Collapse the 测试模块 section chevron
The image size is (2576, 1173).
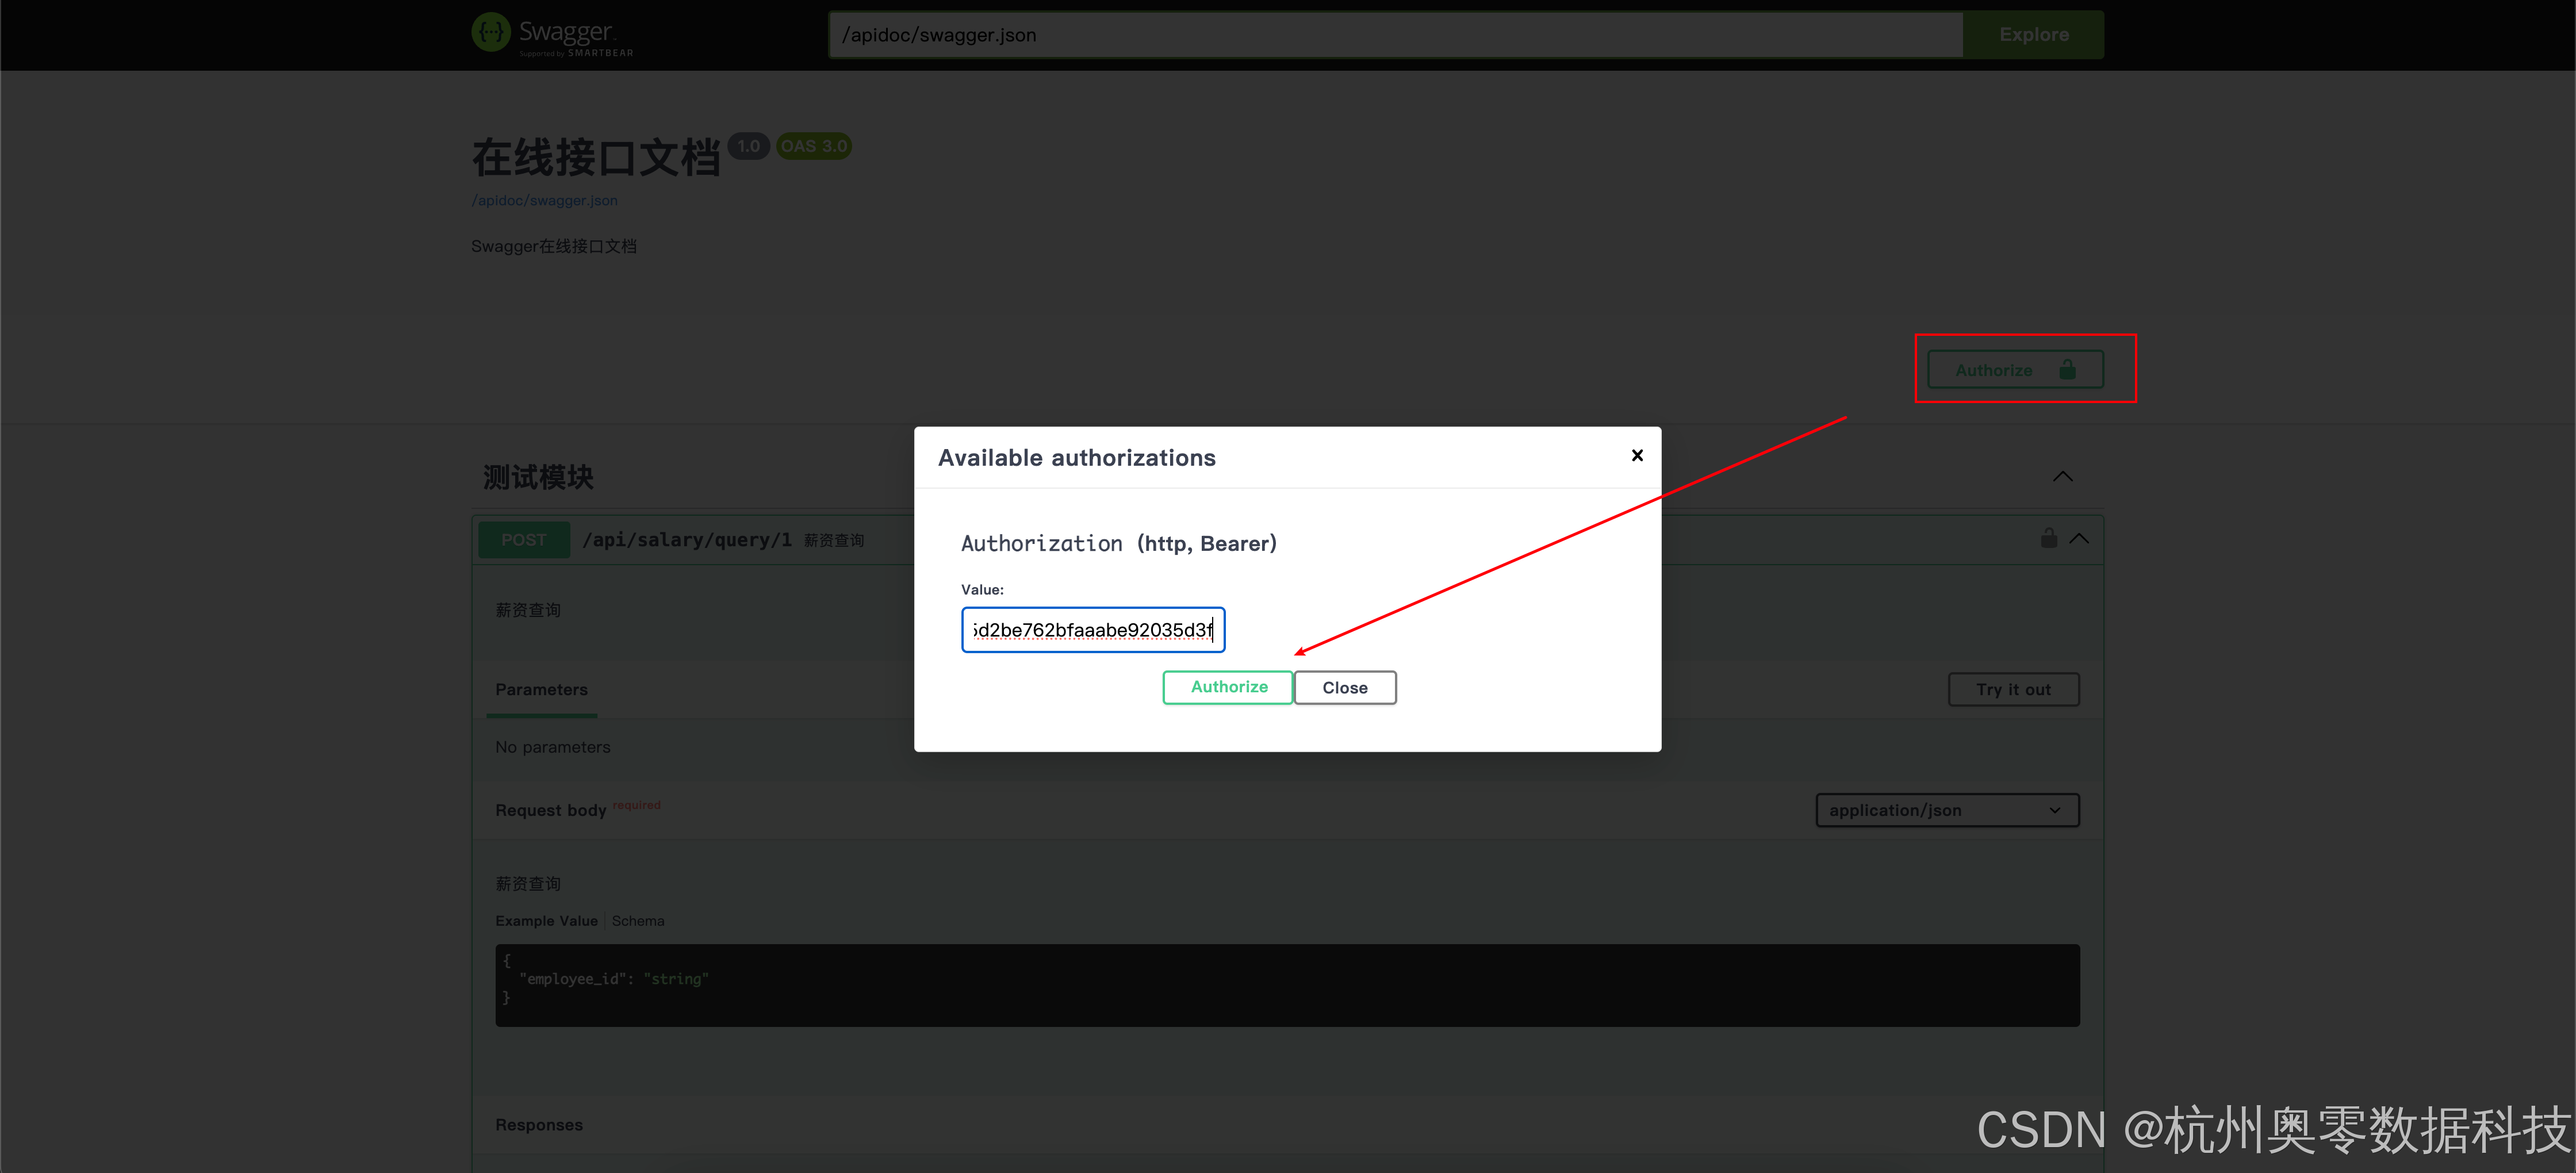tap(2062, 477)
